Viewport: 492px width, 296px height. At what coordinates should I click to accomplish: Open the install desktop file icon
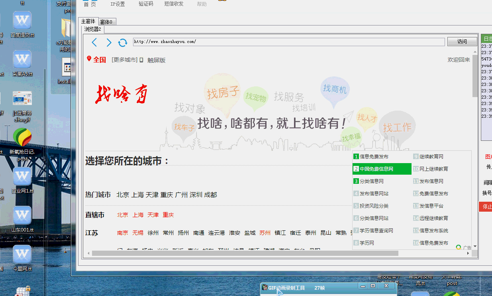coord(66,71)
